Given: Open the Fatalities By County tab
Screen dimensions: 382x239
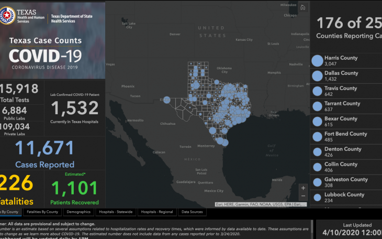Looking at the screenshot, I should [x=42, y=212].
